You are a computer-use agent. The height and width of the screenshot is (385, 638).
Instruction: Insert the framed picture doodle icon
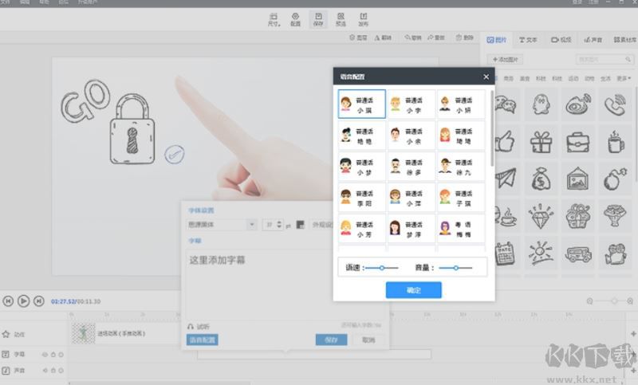click(x=578, y=179)
